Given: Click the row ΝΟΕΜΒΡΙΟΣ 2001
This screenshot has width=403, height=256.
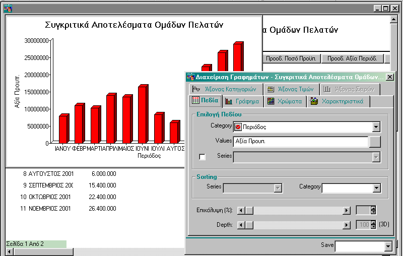Looking at the screenshot, I should pyautogui.click(x=49, y=209).
